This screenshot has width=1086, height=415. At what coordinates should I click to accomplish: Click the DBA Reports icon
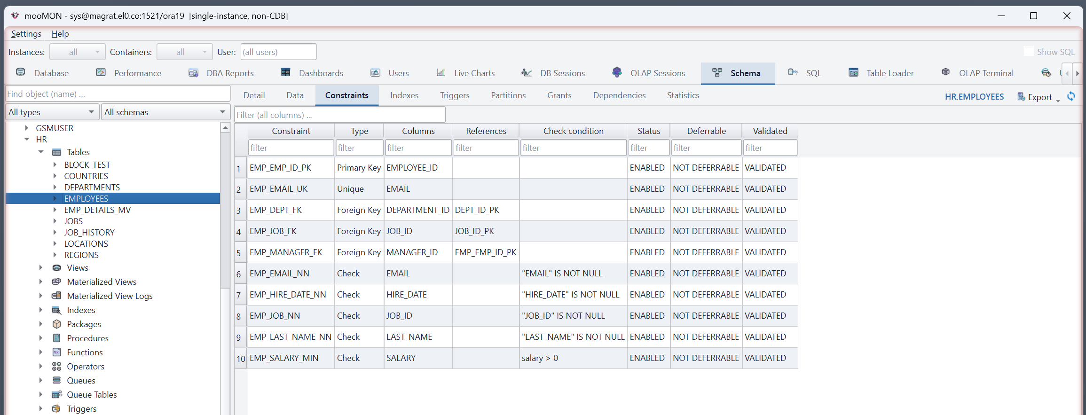(193, 72)
